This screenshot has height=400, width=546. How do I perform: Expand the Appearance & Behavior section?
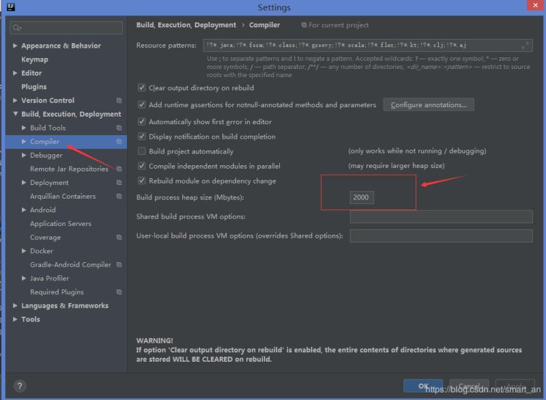click(x=14, y=45)
